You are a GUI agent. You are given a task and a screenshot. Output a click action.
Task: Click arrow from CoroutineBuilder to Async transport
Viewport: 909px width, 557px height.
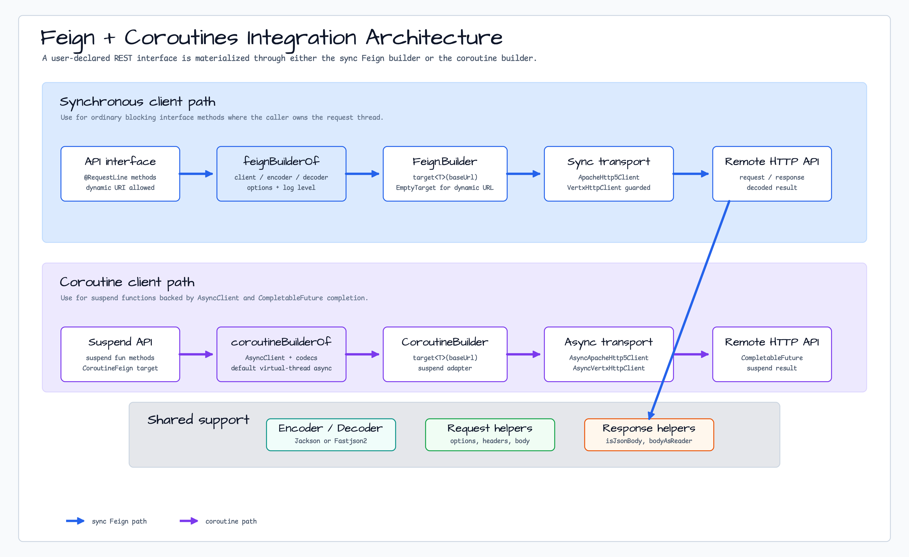(524, 354)
